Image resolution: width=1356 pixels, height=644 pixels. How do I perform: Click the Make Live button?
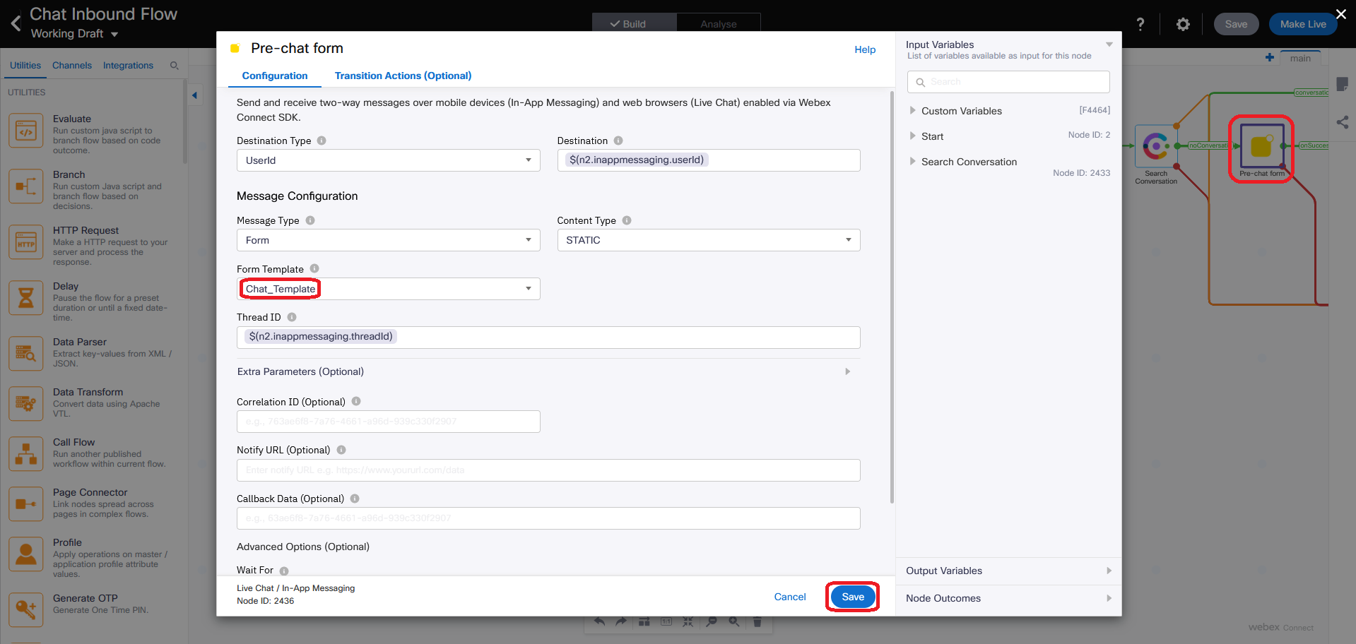(x=1303, y=24)
